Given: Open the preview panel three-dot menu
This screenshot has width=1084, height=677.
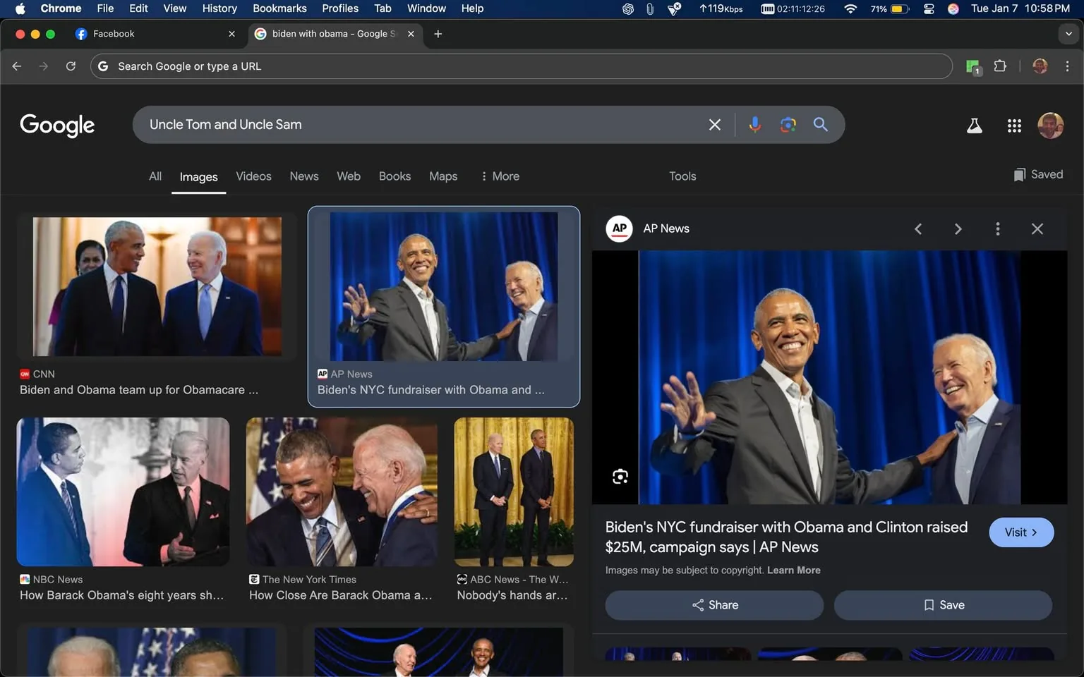Looking at the screenshot, I should [x=997, y=229].
